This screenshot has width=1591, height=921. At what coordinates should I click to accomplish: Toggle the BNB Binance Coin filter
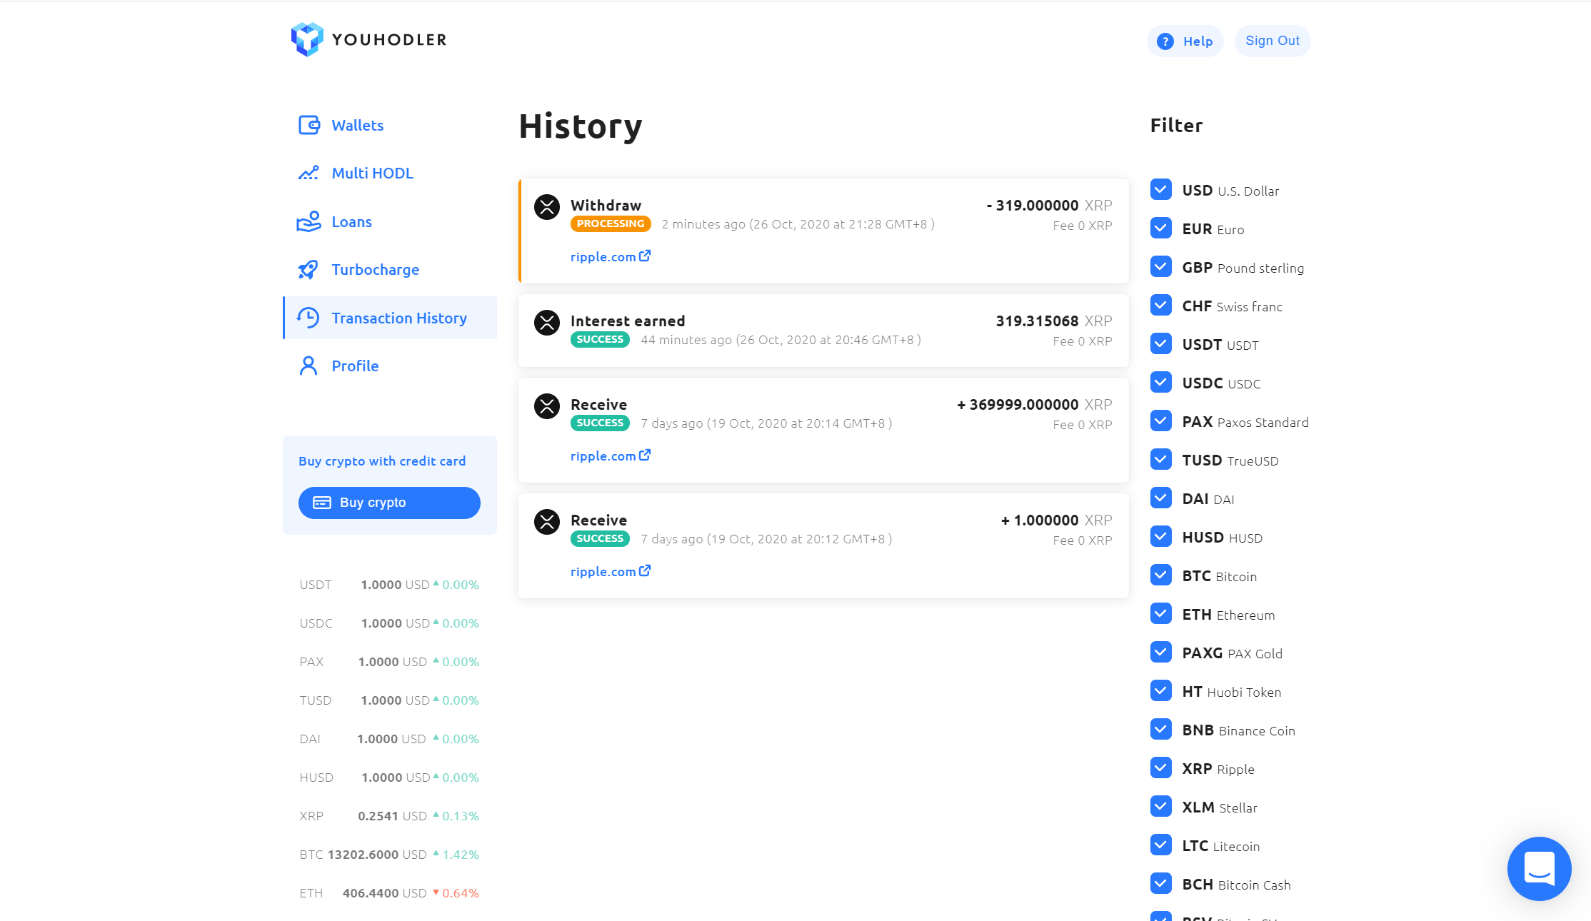1161,729
